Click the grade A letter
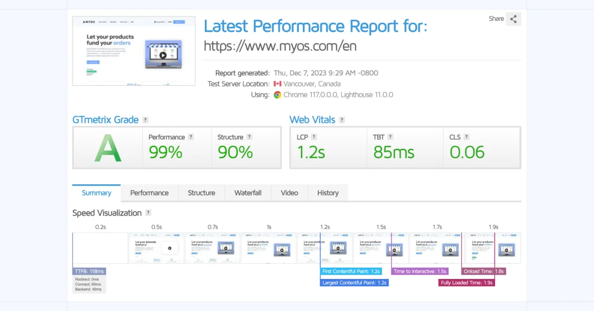 [x=108, y=148]
